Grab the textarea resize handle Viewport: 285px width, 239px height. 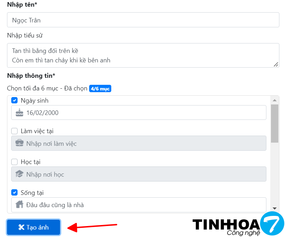point(276,64)
